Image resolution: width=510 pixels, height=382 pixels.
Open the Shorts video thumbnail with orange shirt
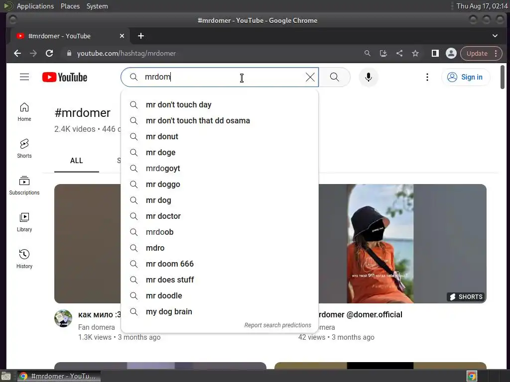point(402,244)
